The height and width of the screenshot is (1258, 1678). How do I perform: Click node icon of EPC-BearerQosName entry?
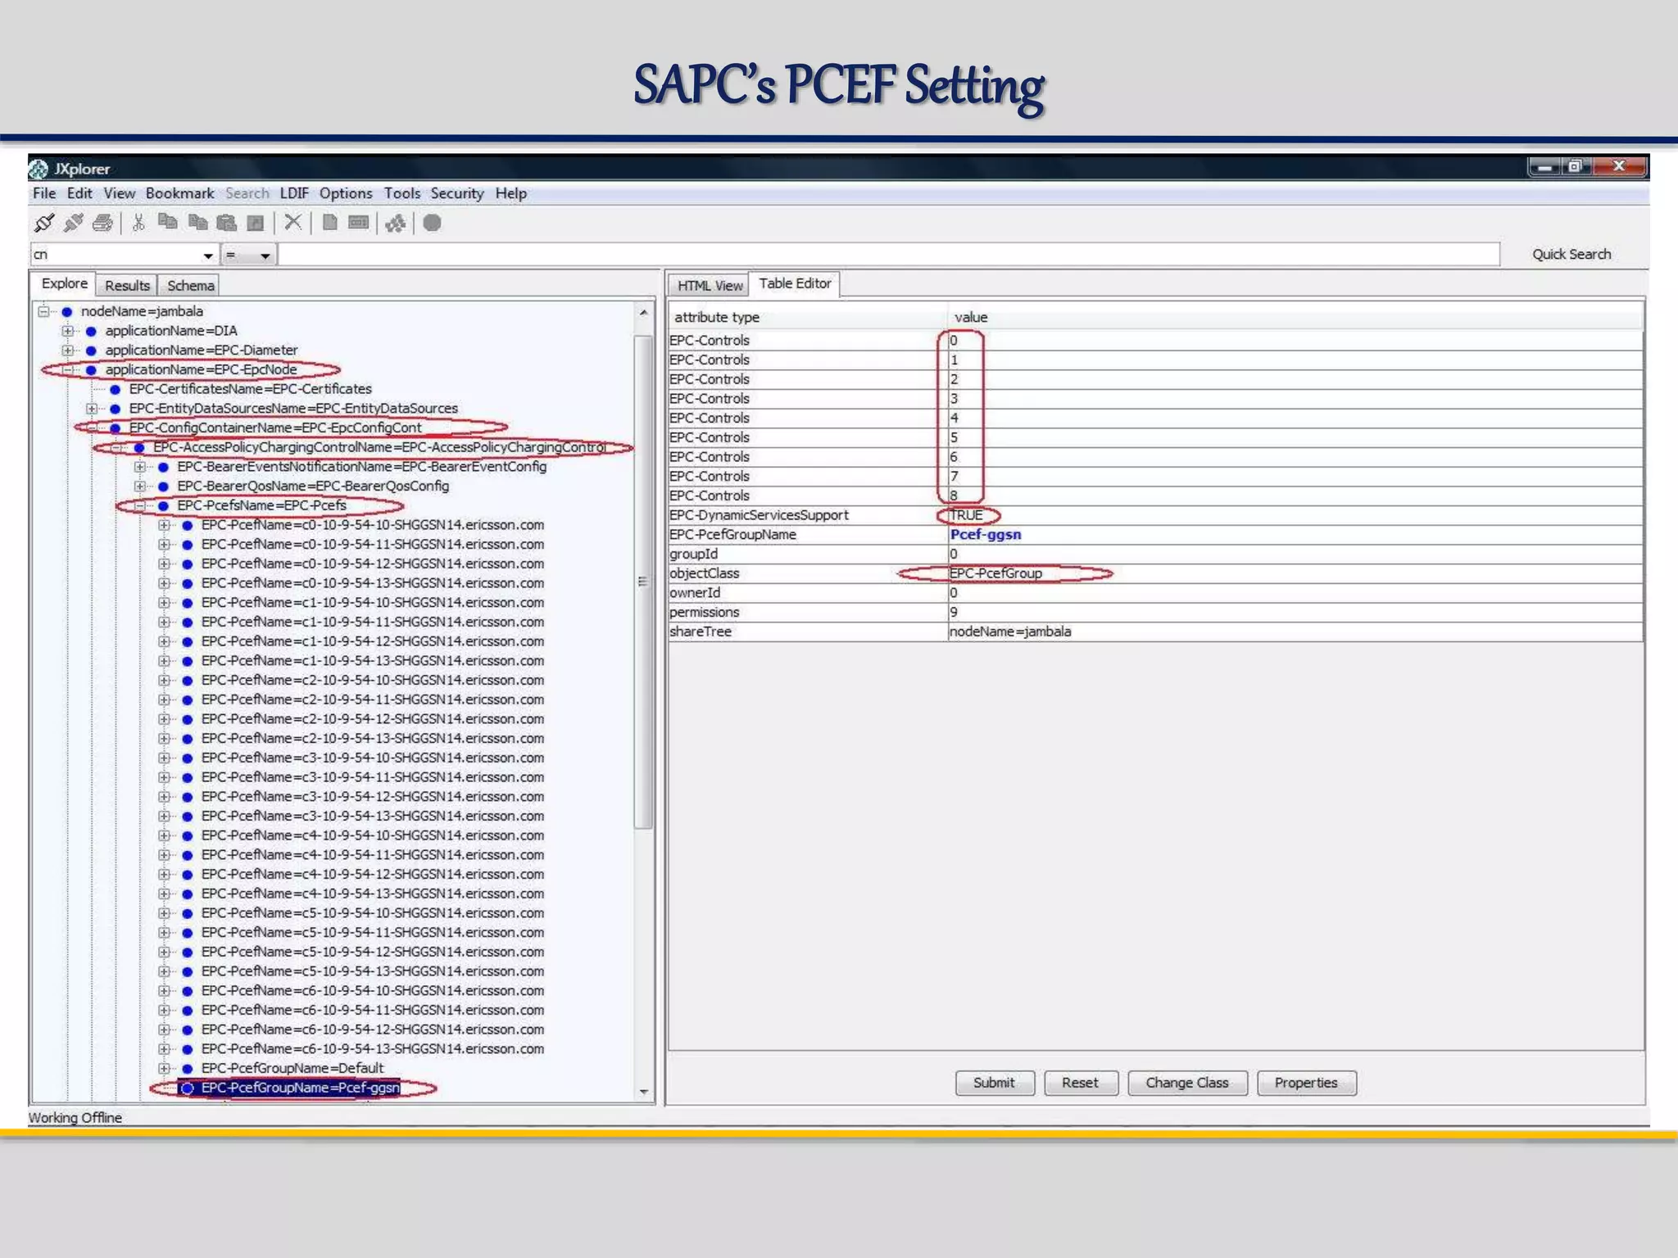(x=163, y=486)
